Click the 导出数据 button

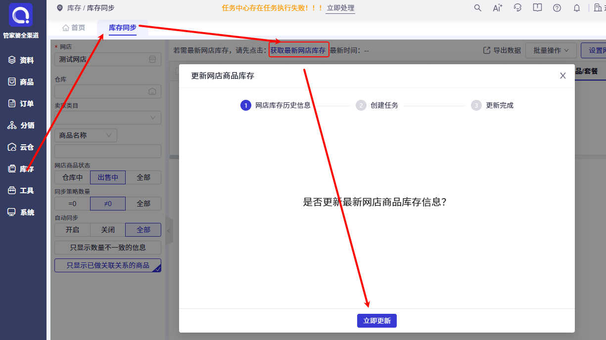pyautogui.click(x=502, y=50)
